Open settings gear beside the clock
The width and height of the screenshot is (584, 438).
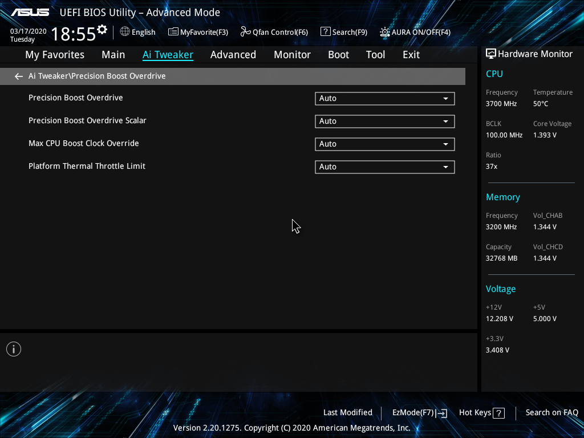point(102,30)
